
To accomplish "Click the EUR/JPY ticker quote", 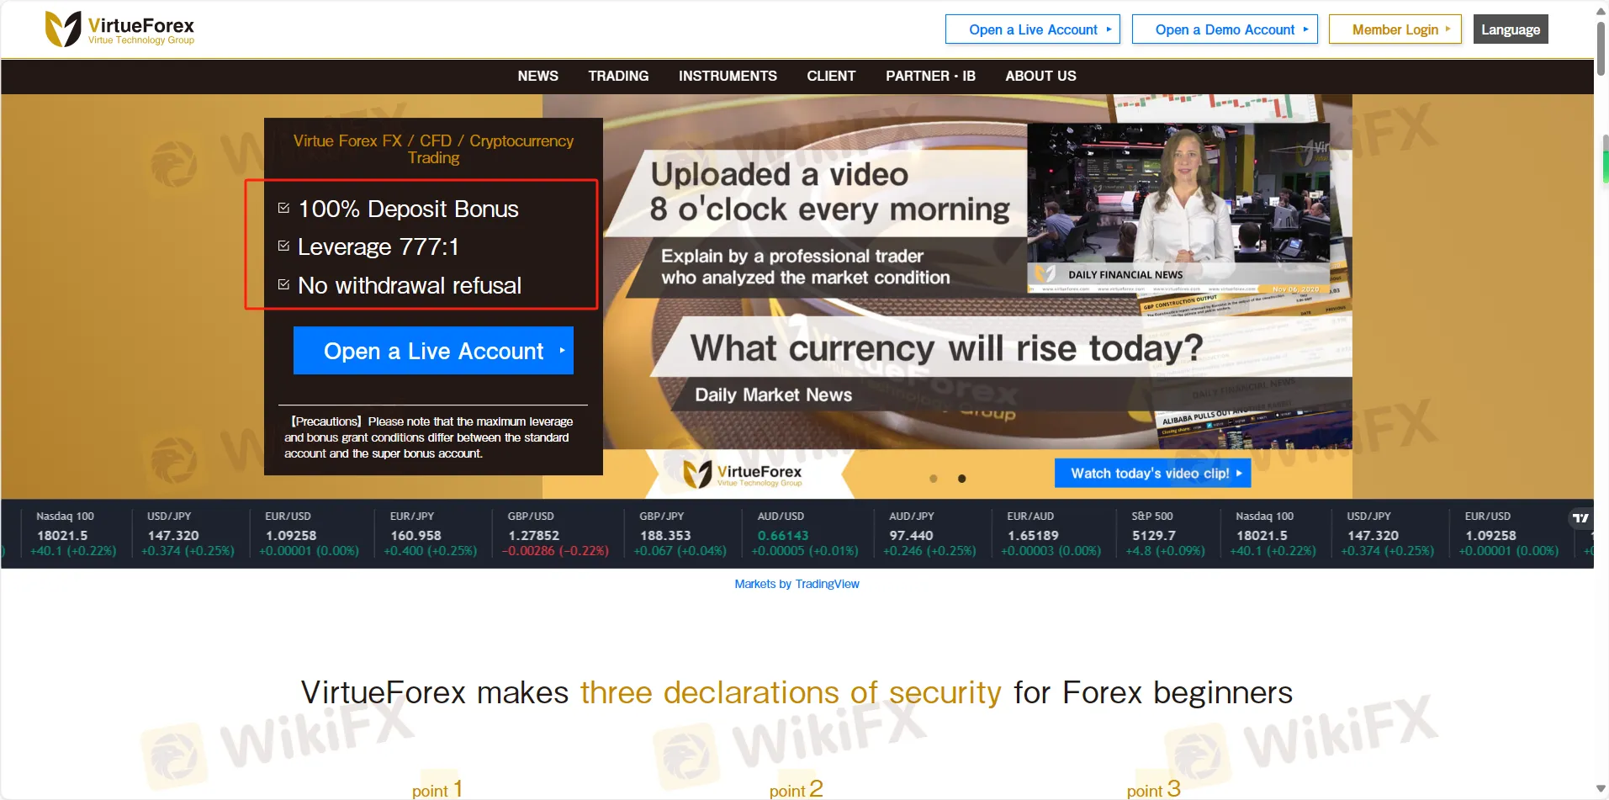I will [430, 534].
